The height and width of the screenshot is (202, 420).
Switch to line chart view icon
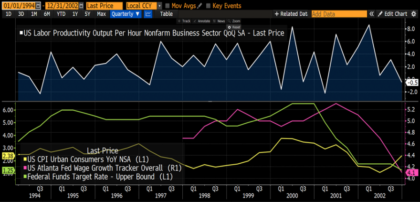coord(148,14)
